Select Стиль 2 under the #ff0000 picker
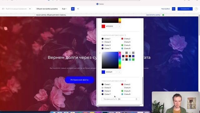The image size is (200, 113). pyautogui.click(x=126, y=39)
